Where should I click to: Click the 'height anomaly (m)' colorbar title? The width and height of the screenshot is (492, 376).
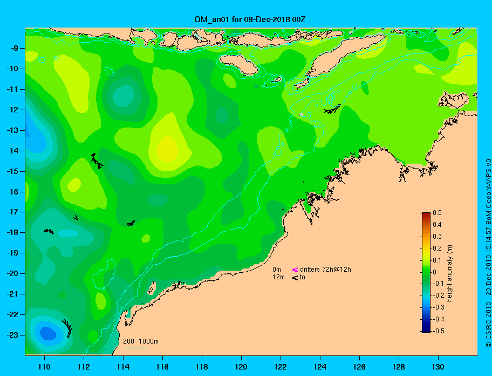point(449,273)
